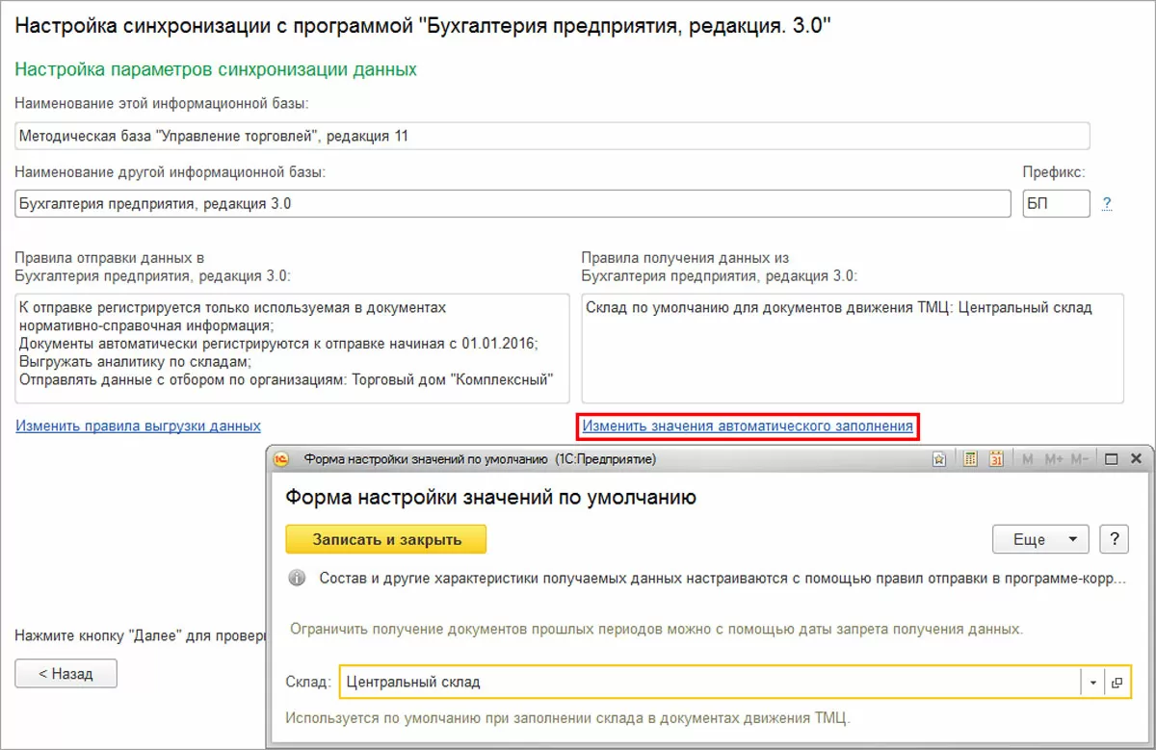This screenshot has width=1156, height=750.
Task: Click the 1C logo icon in dialog title
Action: click(x=282, y=459)
